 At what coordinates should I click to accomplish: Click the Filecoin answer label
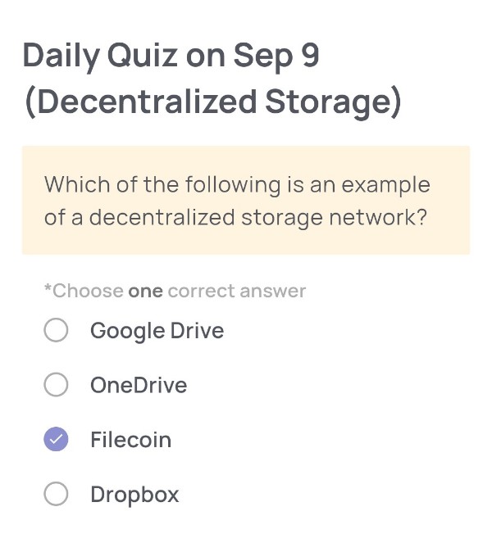coord(130,440)
